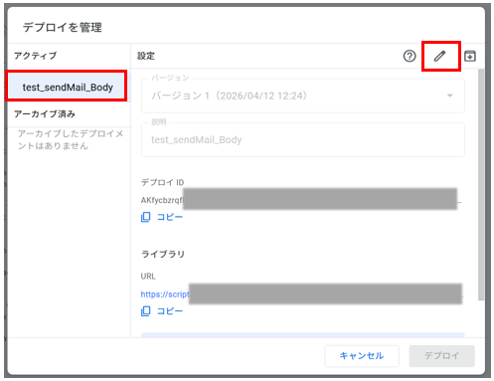The height and width of the screenshot is (381, 494).
Task: Open the help question mark icon
Action: pyautogui.click(x=410, y=56)
